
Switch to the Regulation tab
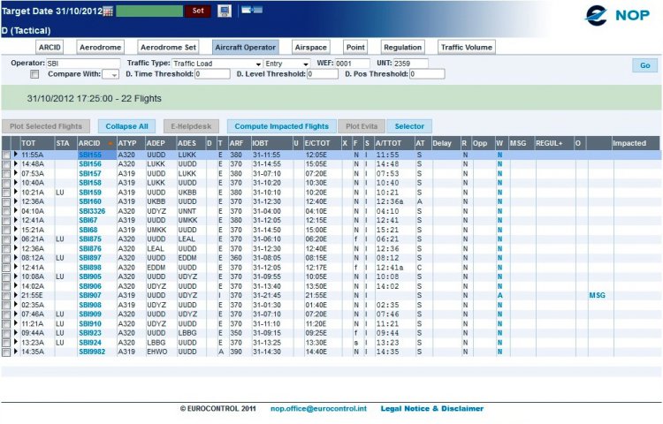402,48
